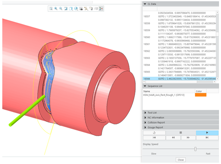
Task: Click the Display Speed slider handle
Action: click(x=195, y=149)
